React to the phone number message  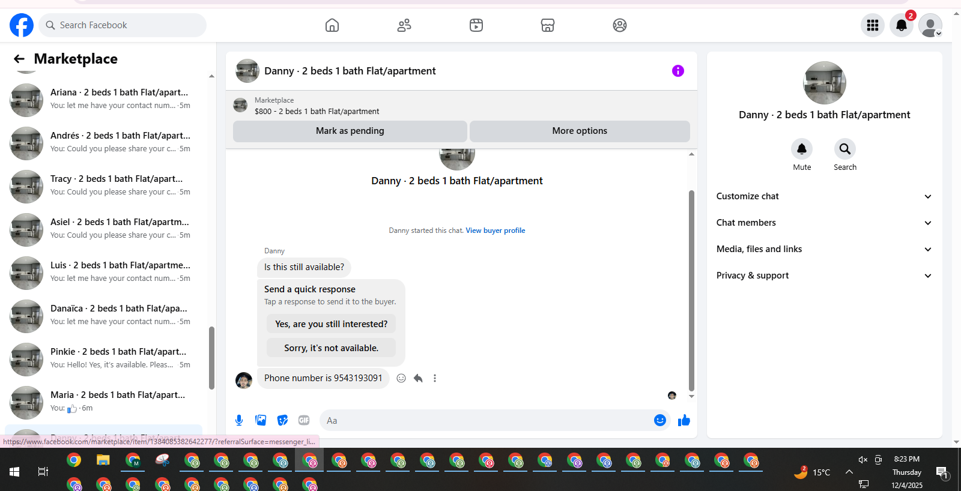(x=401, y=378)
